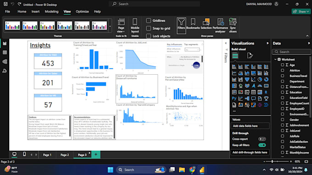Expand the Filters pane chevron
This screenshot has width=312, height=175.
coord(226,43)
